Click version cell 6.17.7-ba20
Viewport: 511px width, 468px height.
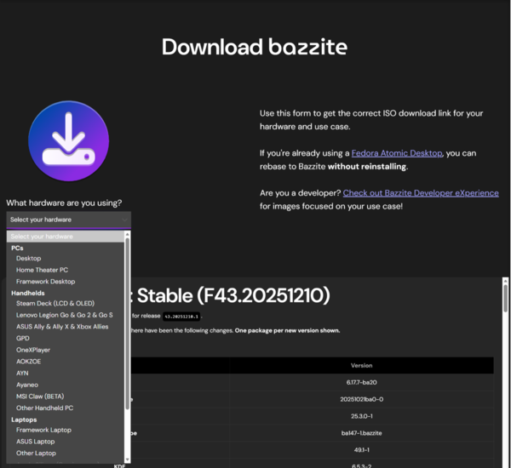(x=361, y=382)
